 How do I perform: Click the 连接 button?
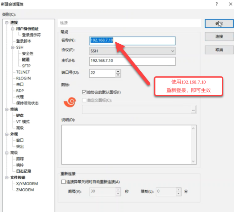(219, 37)
